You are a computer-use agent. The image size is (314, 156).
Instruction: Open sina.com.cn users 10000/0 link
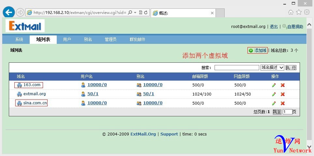(97, 103)
